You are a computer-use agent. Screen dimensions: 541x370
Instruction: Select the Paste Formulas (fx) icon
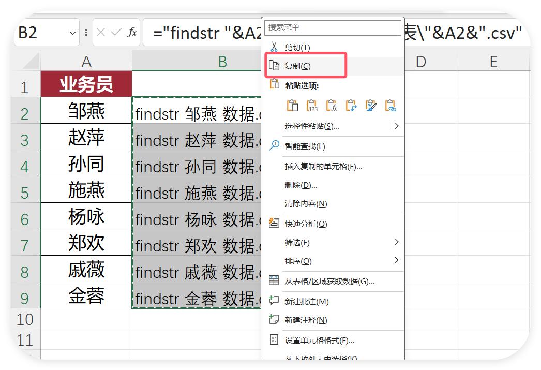(332, 105)
